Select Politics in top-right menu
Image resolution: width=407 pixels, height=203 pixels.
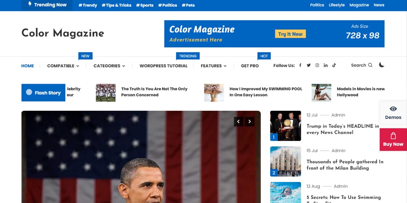point(317,5)
